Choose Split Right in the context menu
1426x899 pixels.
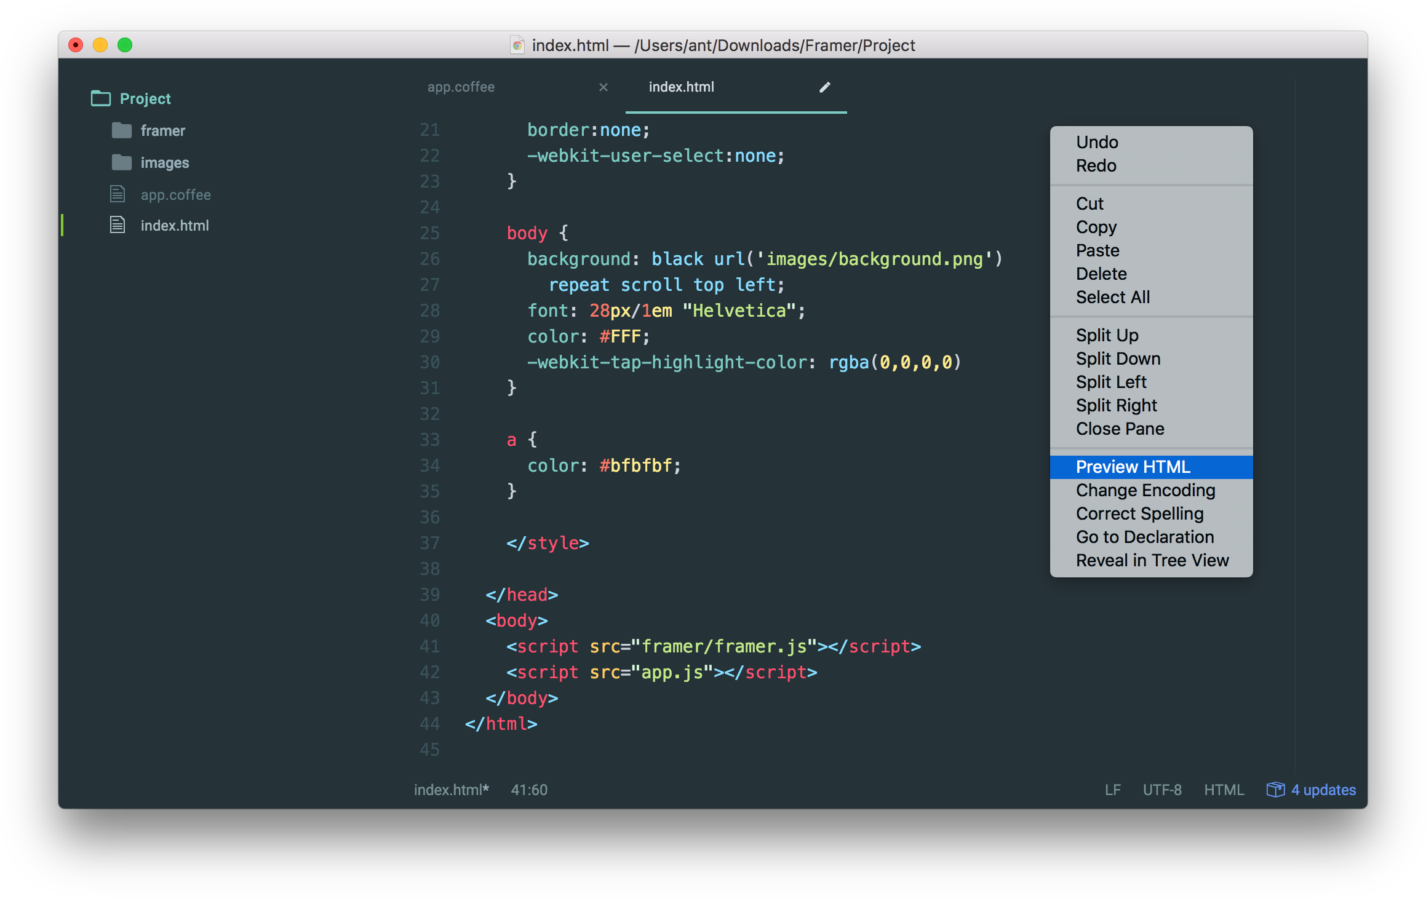[x=1151, y=405]
